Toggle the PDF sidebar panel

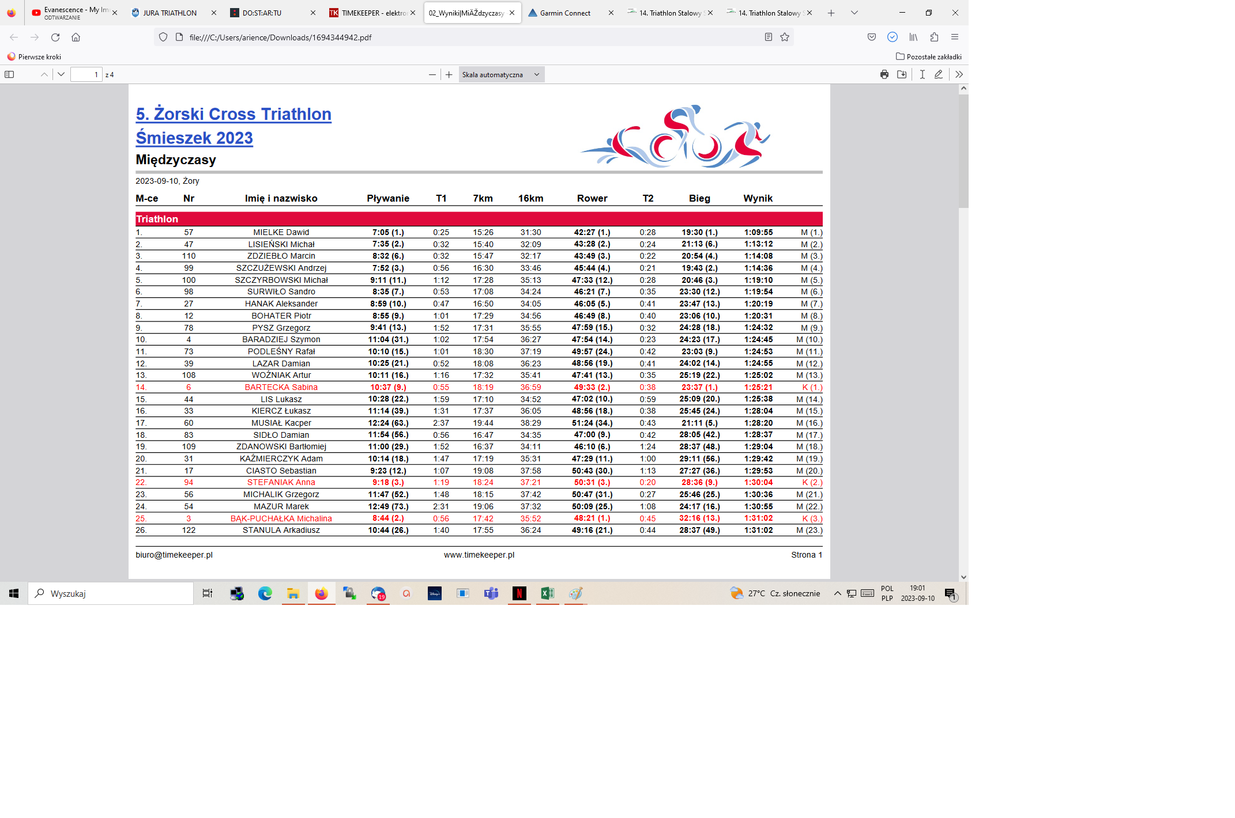(x=9, y=74)
